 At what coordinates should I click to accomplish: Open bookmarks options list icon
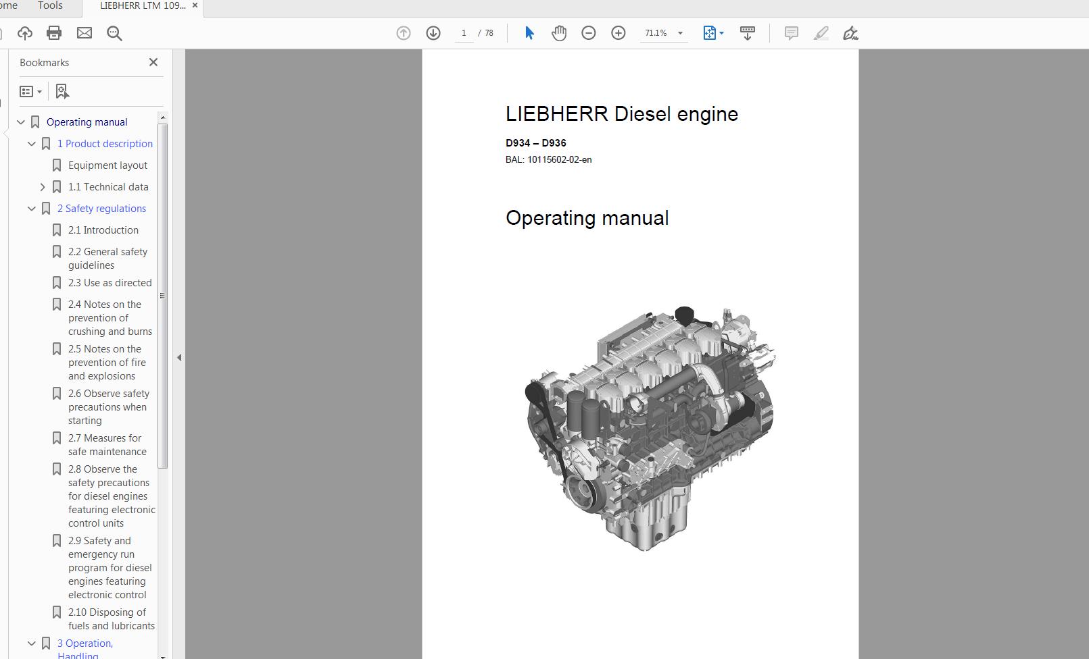tap(31, 91)
